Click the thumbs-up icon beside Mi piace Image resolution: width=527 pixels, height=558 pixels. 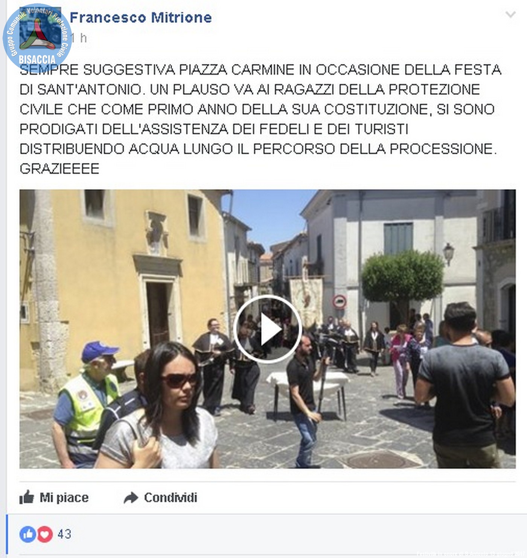[27, 497]
